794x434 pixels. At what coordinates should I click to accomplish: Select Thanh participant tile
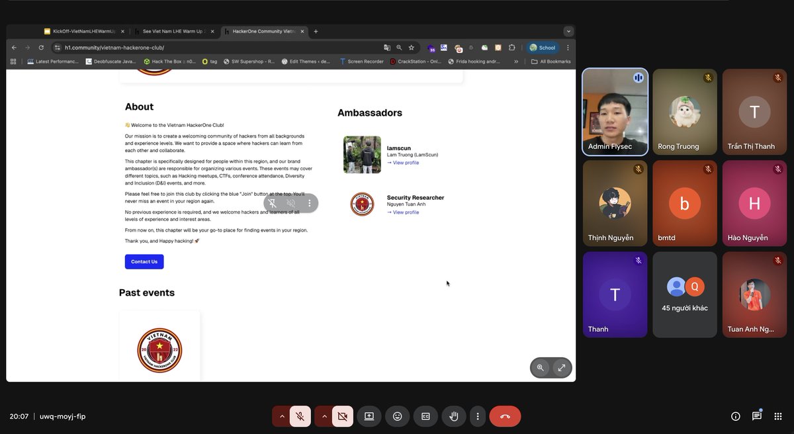615,294
